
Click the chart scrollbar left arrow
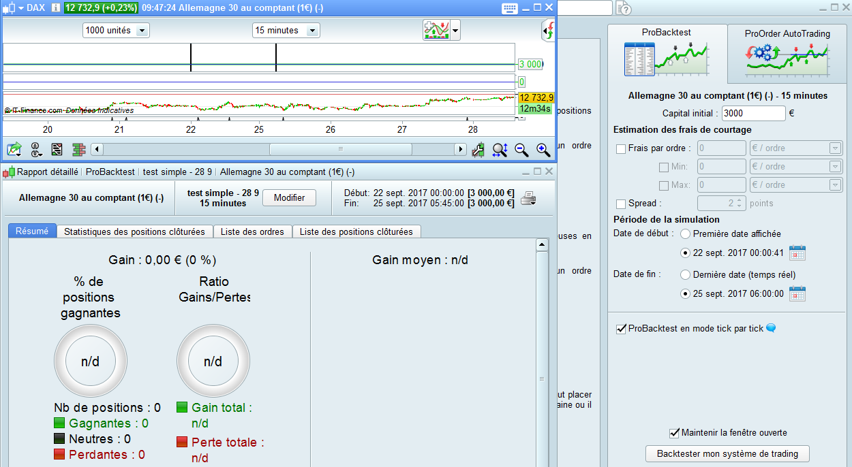pos(97,149)
